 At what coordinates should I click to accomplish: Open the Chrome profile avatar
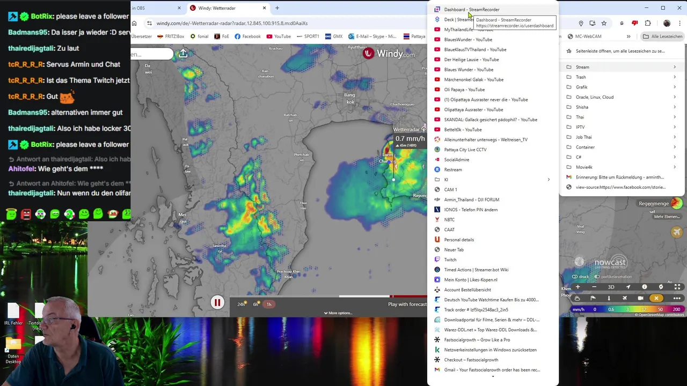coord(667,23)
